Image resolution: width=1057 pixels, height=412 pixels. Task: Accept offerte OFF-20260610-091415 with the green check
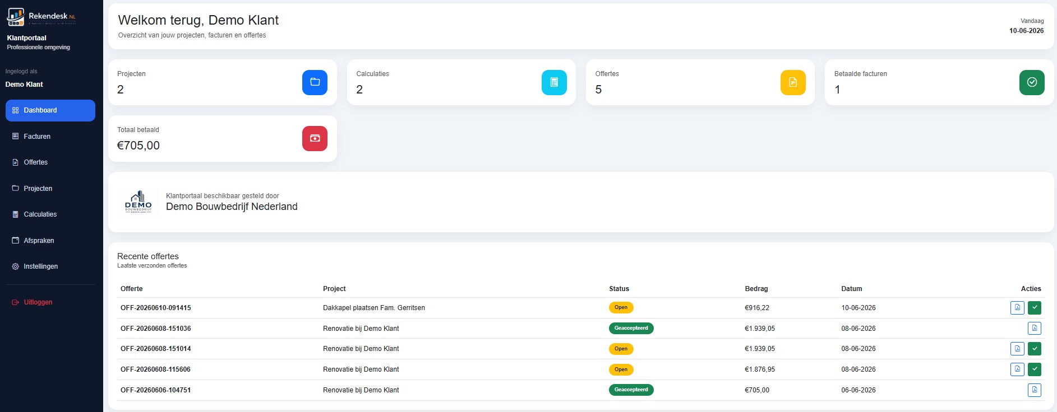click(x=1035, y=307)
